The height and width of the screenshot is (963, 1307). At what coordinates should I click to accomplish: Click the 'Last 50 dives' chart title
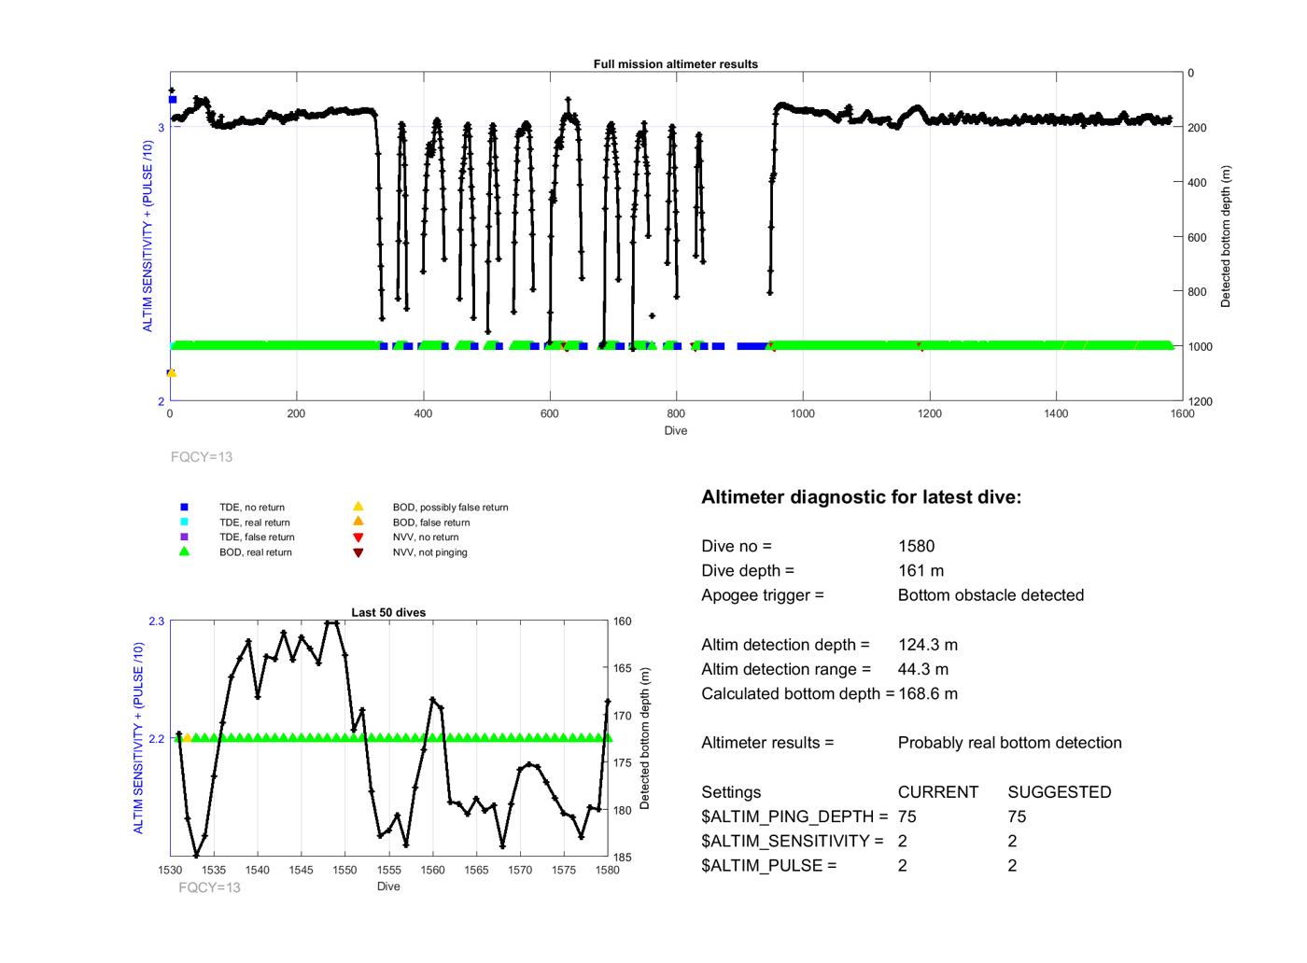[x=388, y=613]
